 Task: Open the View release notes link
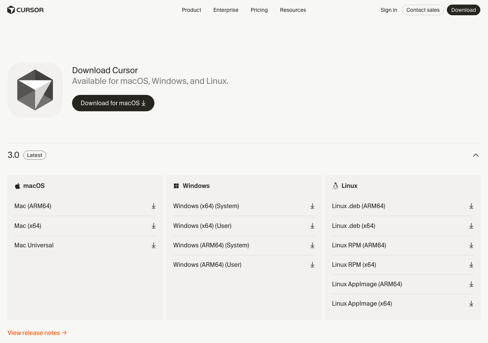[37, 333]
